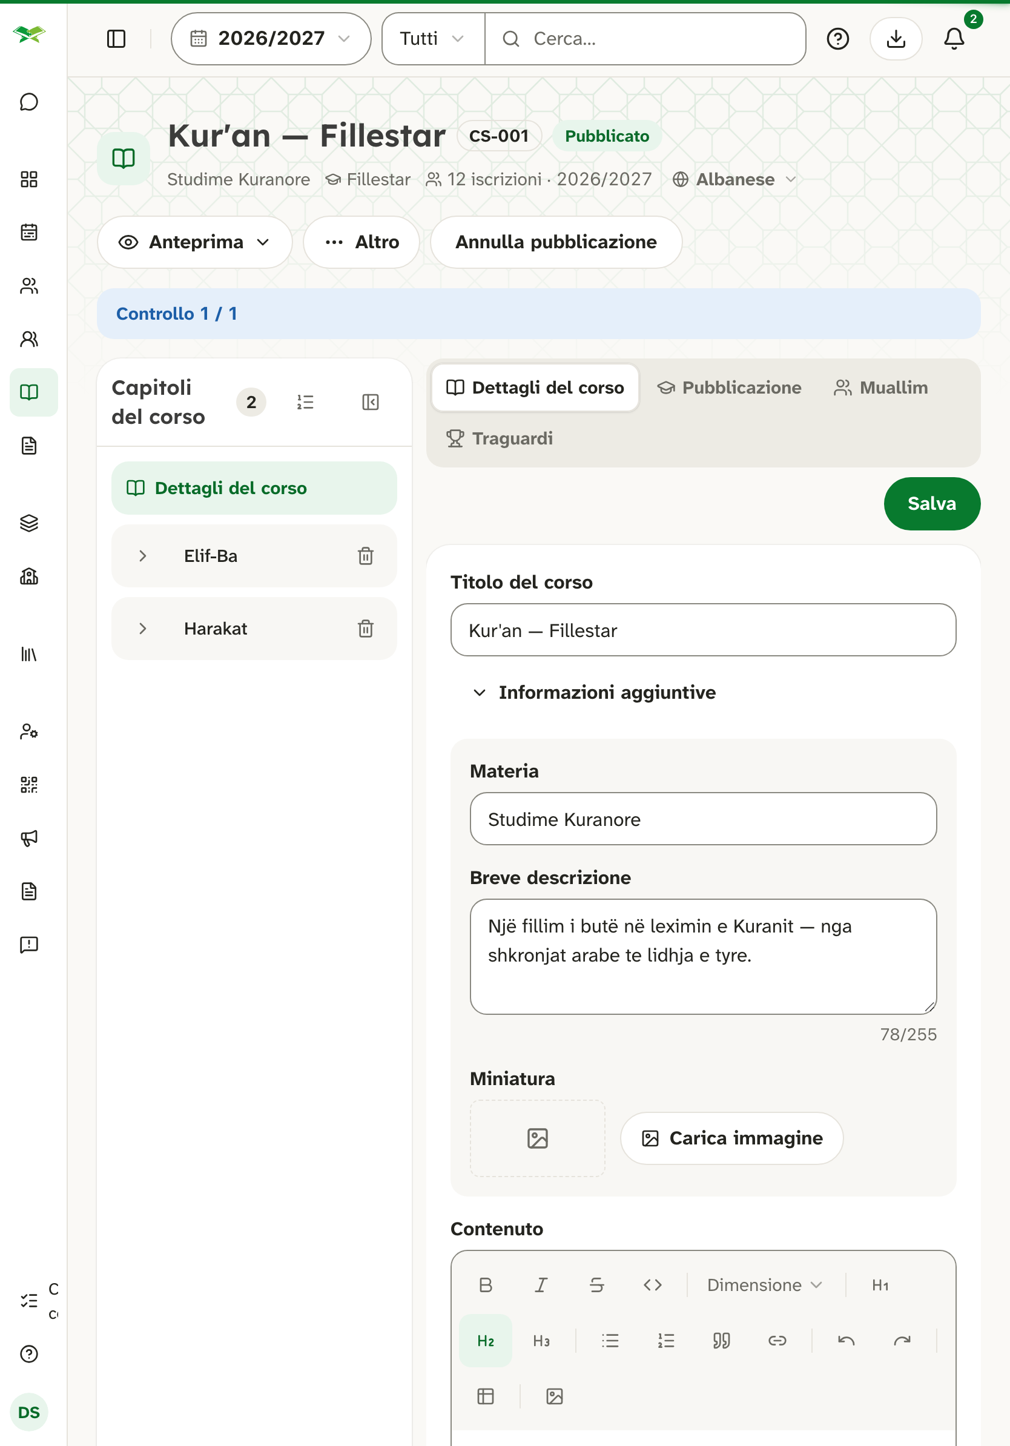Switch to the Muallim tab
Viewport: 1010px width, 1446px height.
[881, 388]
